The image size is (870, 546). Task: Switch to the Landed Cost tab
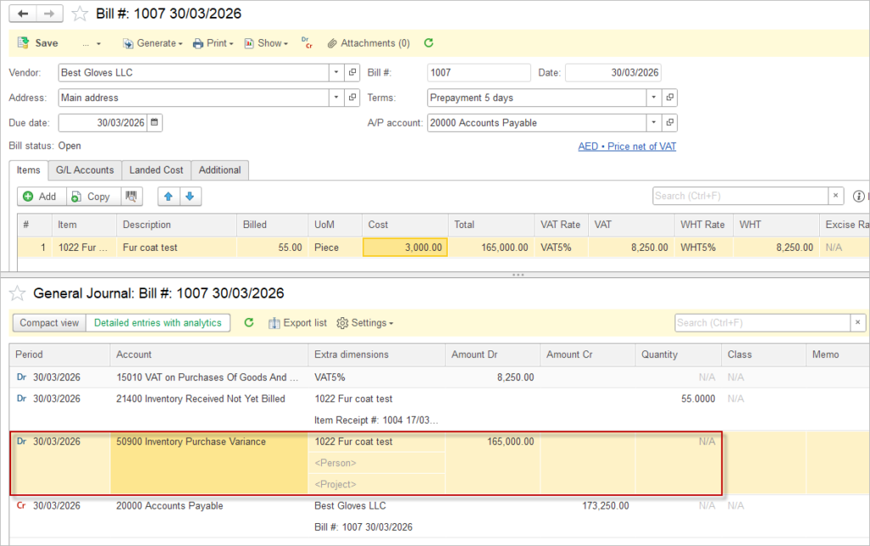tap(156, 170)
